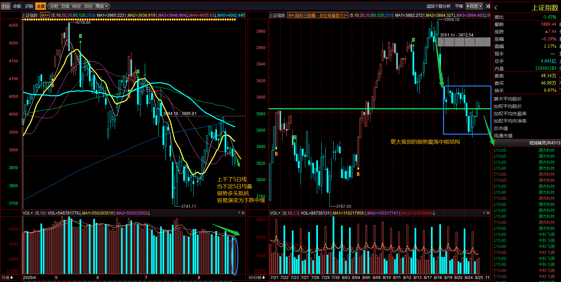Click the S sell marker near 3850 on 60-minute chart

295,138
